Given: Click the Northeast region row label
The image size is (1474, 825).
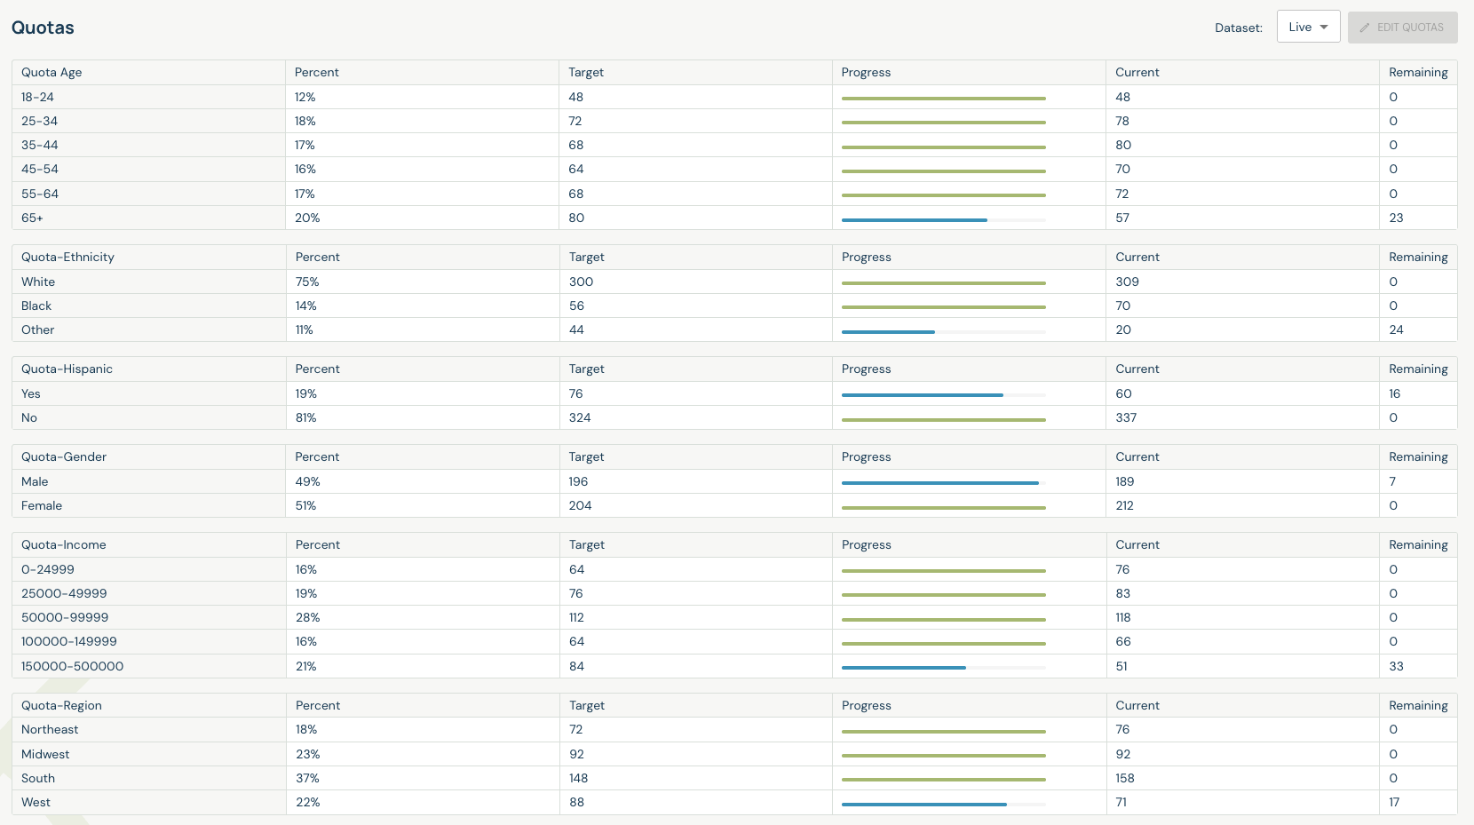Looking at the screenshot, I should click(50, 729).
